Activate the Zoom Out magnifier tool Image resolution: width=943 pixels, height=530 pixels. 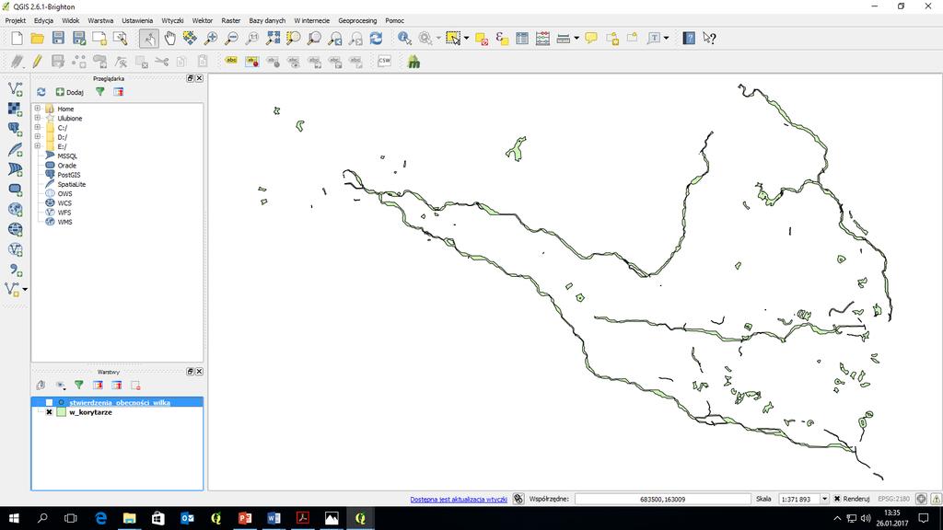coord(231,39)
